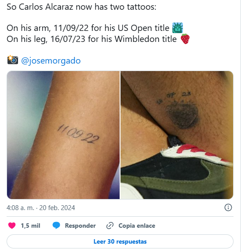
Task: Open the right leg tattoo photo
Action: pos(177,135)
